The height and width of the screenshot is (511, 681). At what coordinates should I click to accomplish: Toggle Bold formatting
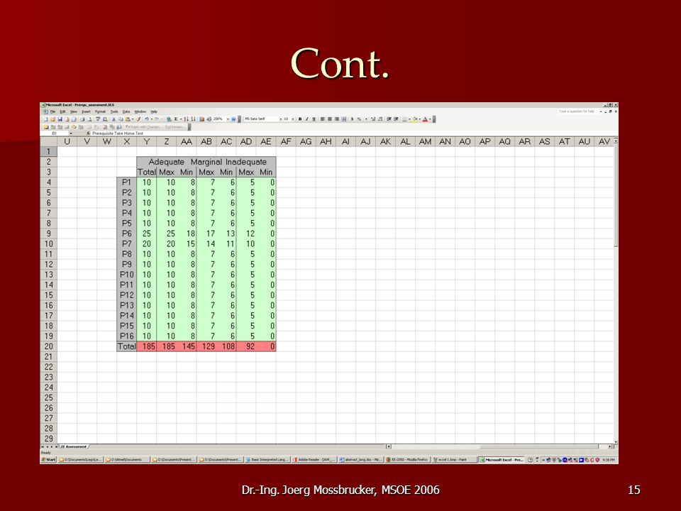point(300,119)
